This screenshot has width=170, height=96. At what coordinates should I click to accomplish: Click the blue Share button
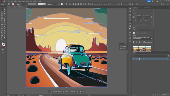click(x=149, y=1)
